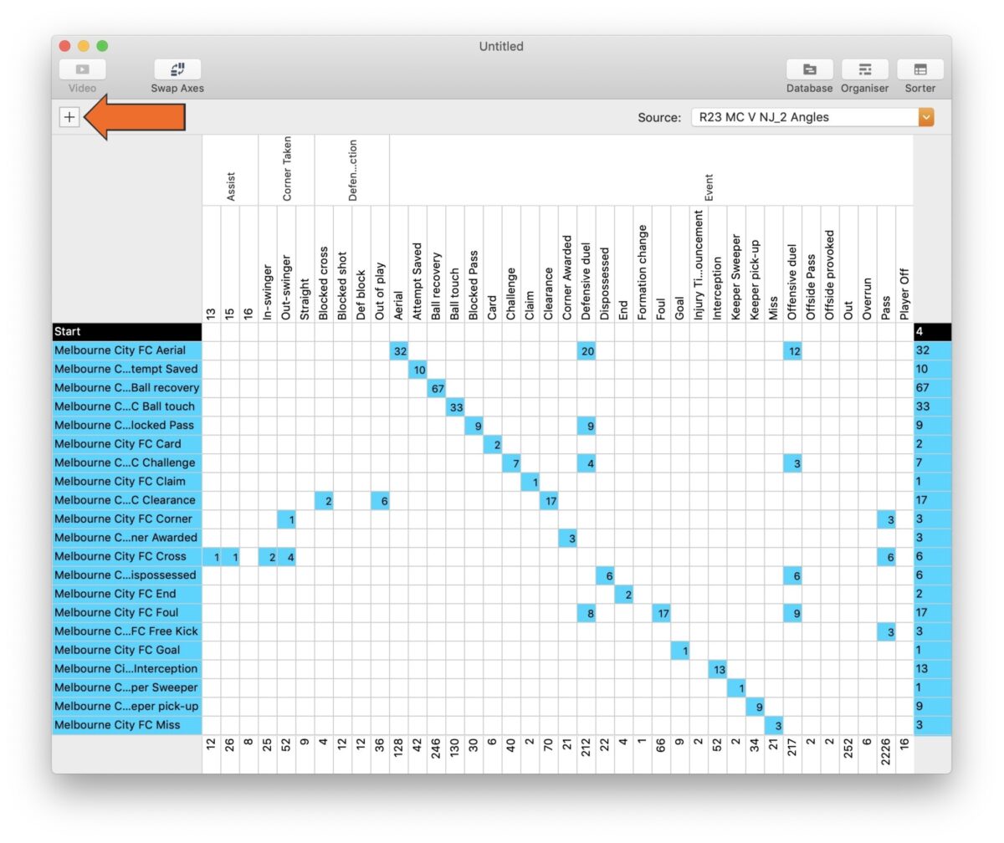1004x843 pixels.
Task: Select source R23 MC V NJ_2 Angles
Action: click(x=786, y=117)
